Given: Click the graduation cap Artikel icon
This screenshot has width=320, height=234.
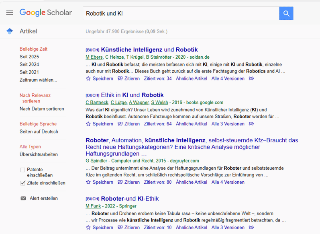Looking at the screenshot, I should point(10,31).
